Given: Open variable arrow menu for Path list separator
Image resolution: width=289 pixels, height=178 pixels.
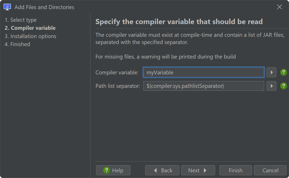Looking at the screenshot, I should (271, 86).
